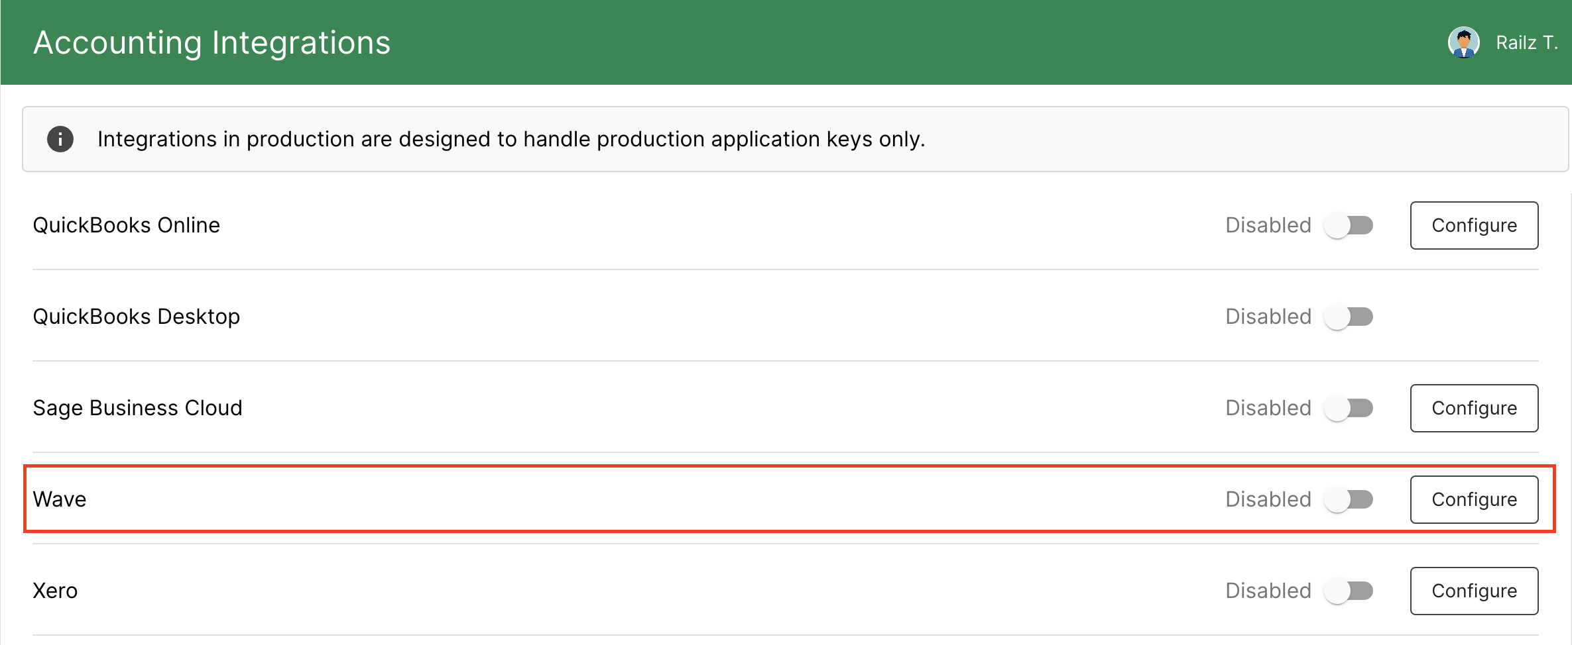This screenshot has height=645, width=1572.
Task: Select the Sage Business Cloud label
Action: [138, 408]
